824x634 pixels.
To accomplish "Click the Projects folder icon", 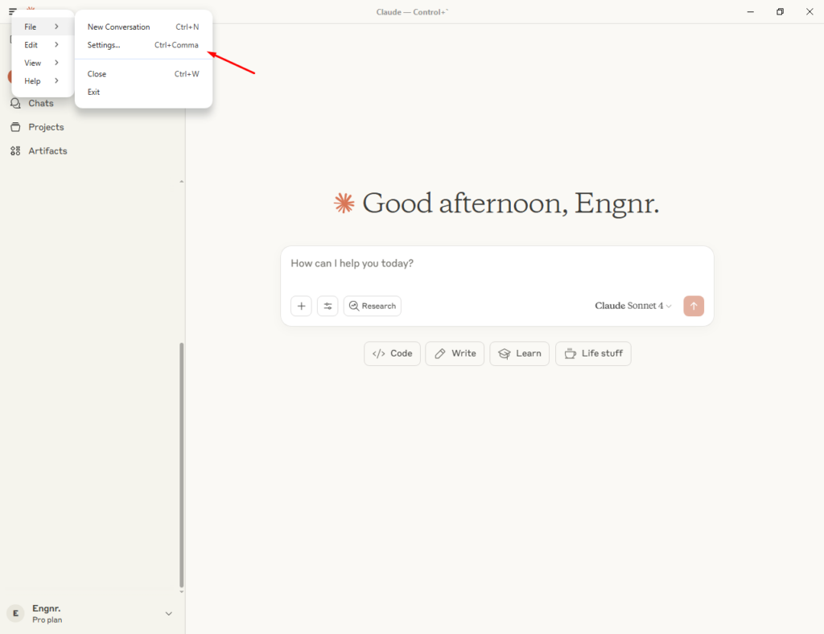I will coord(15,127).
